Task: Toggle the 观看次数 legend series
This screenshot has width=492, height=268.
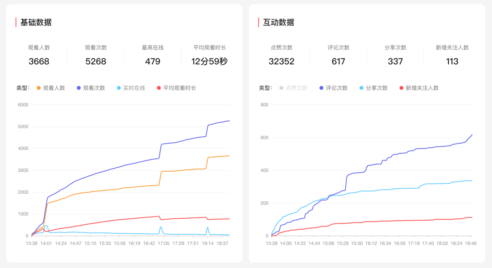Action: pos(91,88)
